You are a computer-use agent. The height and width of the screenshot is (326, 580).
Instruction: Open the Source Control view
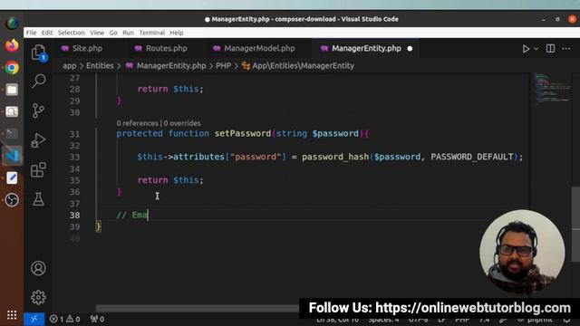(38, 110)
